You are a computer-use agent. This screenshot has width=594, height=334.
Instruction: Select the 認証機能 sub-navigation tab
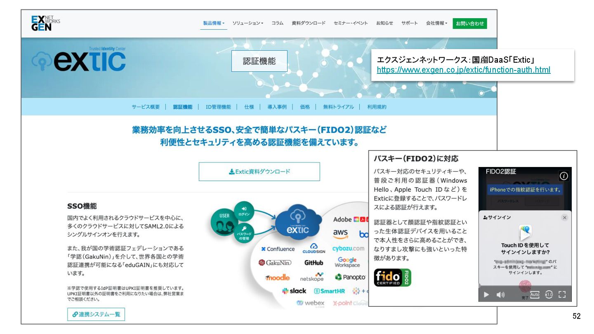tap(183, 107)
